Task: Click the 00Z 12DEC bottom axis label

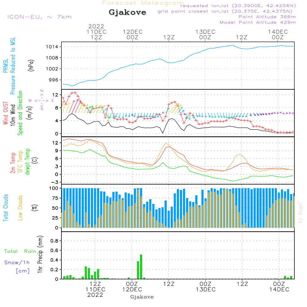Action: 132,287
